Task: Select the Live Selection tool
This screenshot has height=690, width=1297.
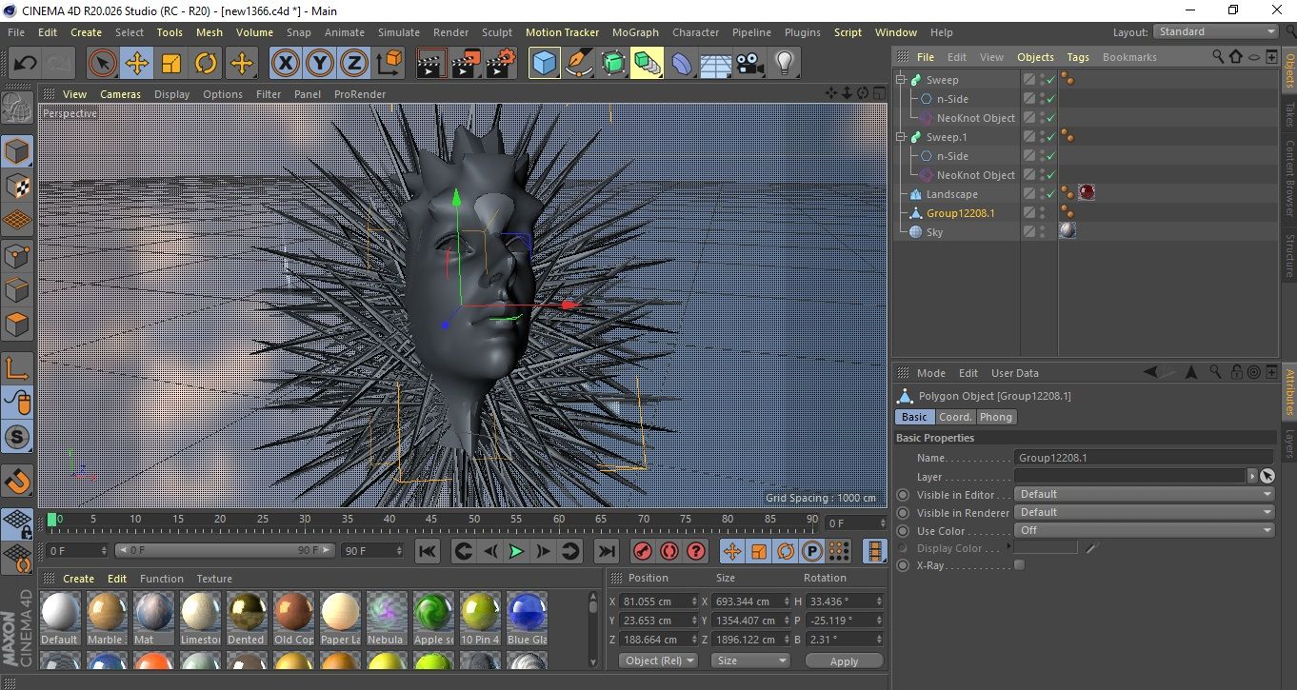Action: 103,64
